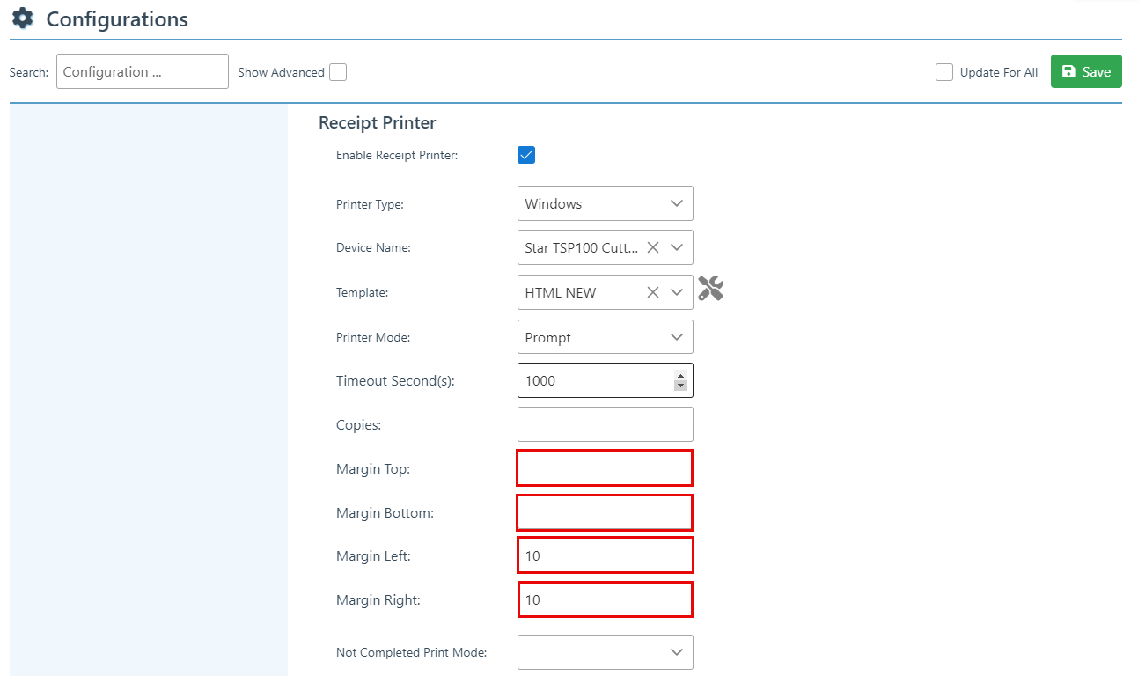Click the green Save button

[x=1086, y=72]
